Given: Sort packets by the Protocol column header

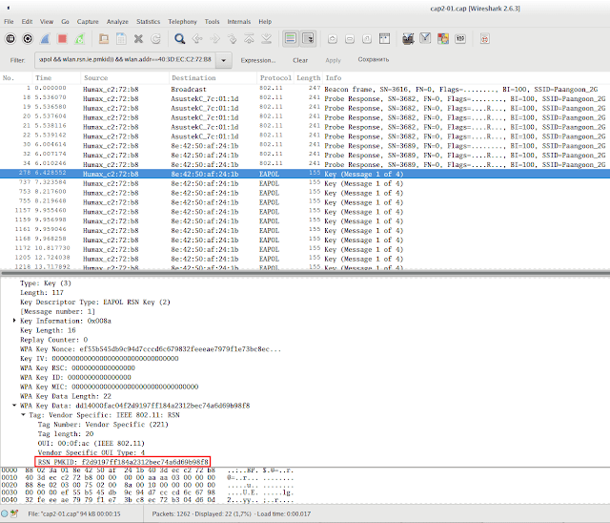Looking at the screenshot, I should tap(275, 78).
